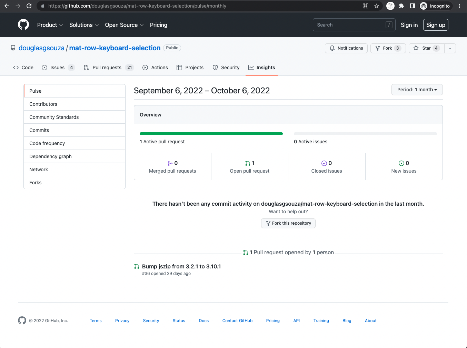Star the mat-row-keyboard-selection repository
This screenshot has height=348, width=467.
[x=426, y=48]
